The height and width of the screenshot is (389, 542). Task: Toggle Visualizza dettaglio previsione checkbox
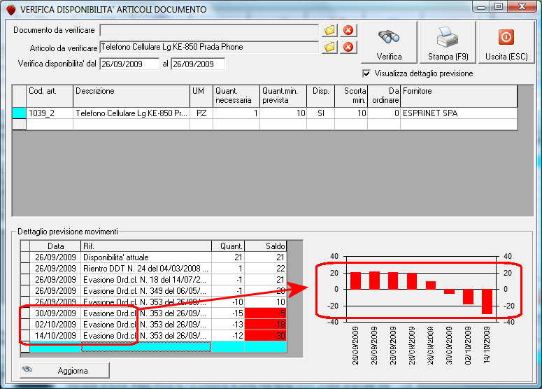366,73
